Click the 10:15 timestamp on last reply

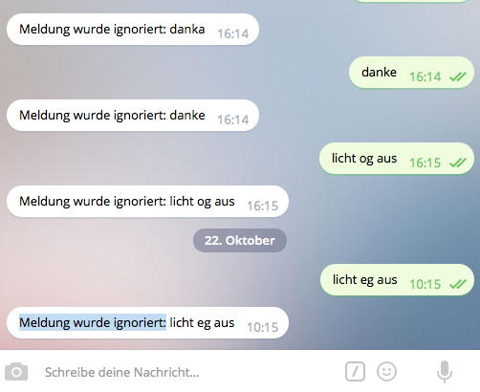[x=263, y=327]
